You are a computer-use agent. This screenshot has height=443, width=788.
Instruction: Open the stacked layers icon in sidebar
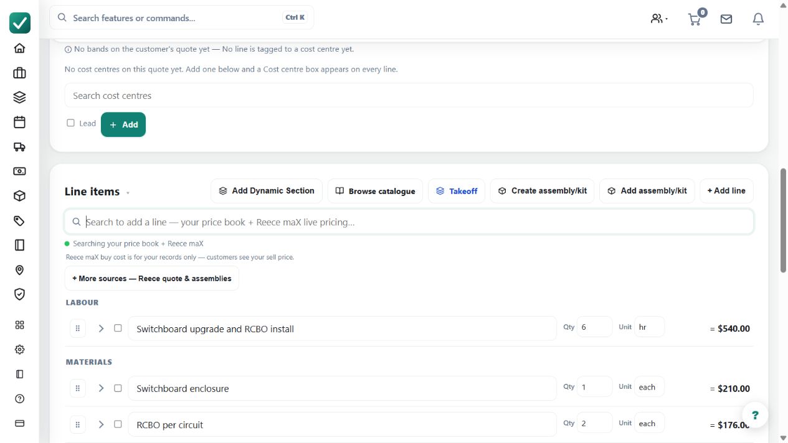[19, 97]
